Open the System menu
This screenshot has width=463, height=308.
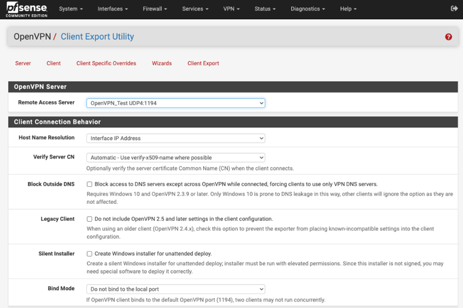pos(71,9)
